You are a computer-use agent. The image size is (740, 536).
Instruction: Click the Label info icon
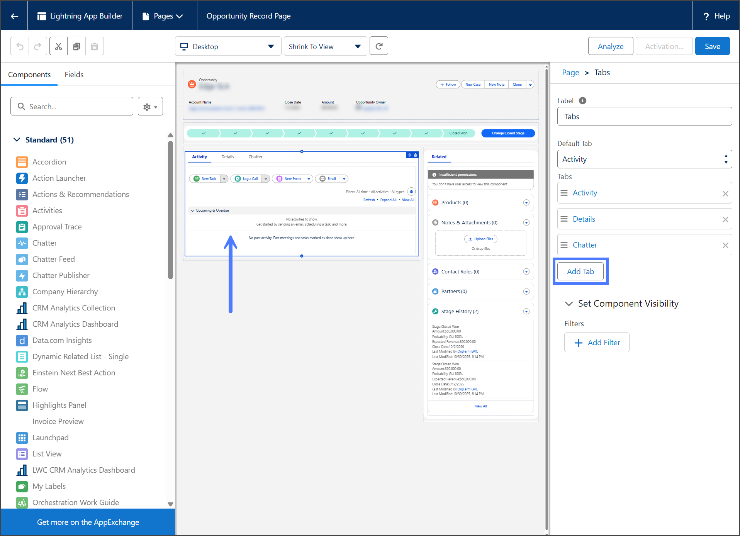click(x=582, y=101)
